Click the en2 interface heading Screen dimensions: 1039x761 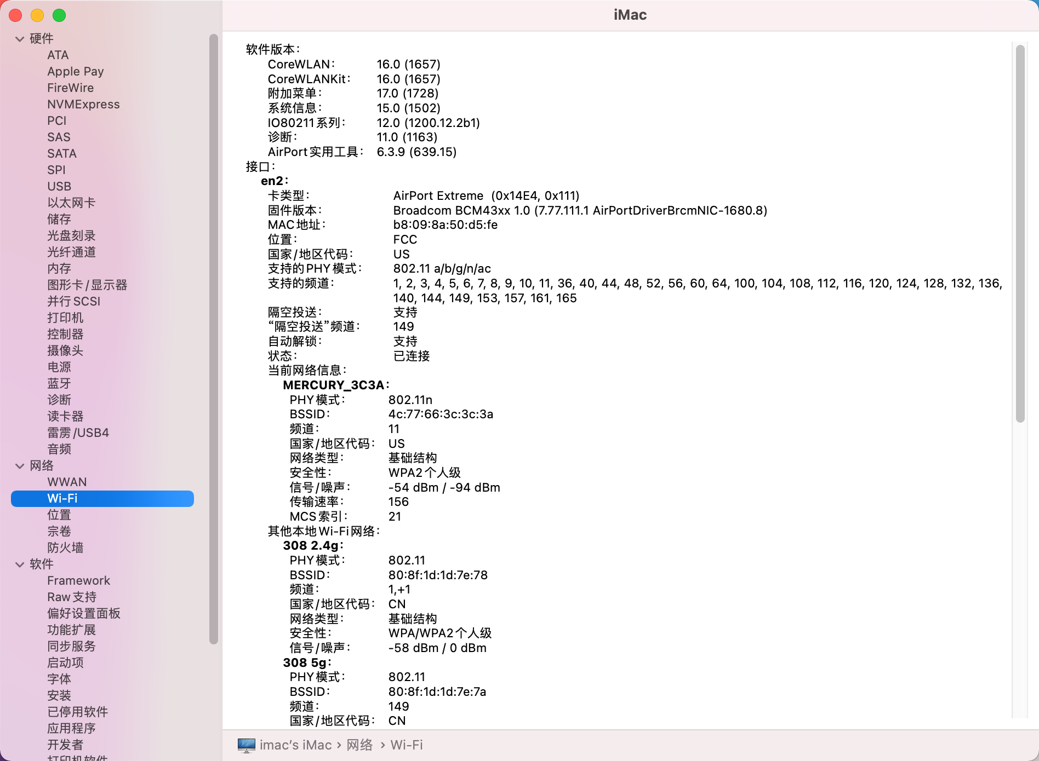(x=275, y=181)
